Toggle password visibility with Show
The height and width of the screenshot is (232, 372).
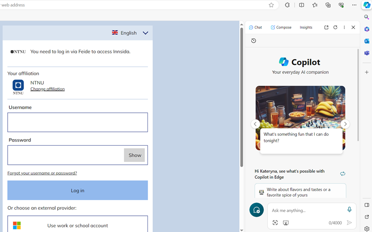[x=134, y=155]
